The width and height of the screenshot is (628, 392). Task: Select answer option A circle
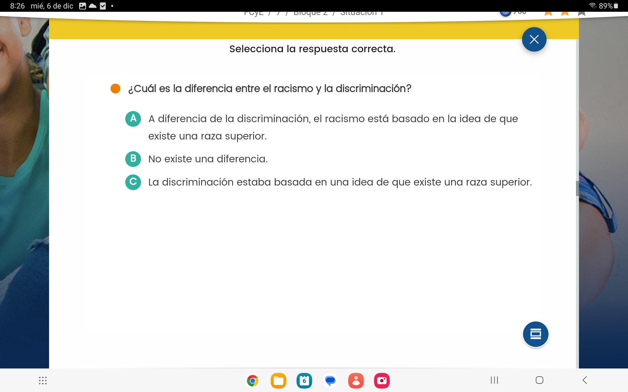pyautogui.click(x=133, y=119)
